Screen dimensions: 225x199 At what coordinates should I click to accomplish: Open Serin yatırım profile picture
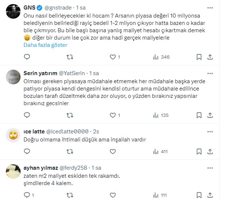pos(13,77)
